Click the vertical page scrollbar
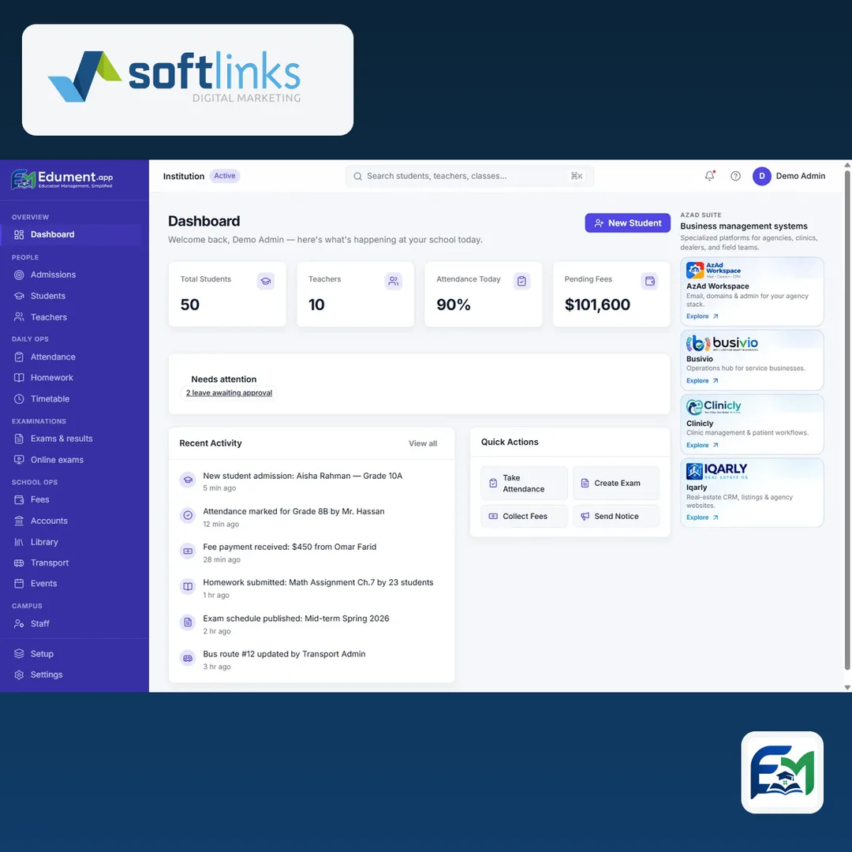The image size is (852, 852). [x=847, y=420]
